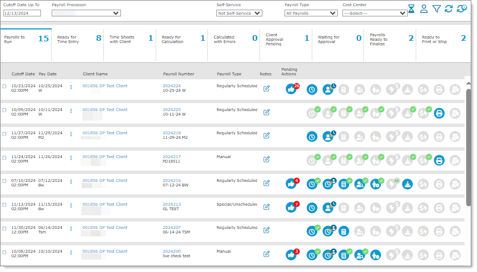Click the clock icon for payroll 2024218
Image resolution: width=477 pixels, height=272 pixels.
[312, 137]
